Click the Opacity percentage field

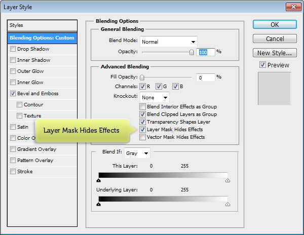pyautogui.click(x=206, y=52)
